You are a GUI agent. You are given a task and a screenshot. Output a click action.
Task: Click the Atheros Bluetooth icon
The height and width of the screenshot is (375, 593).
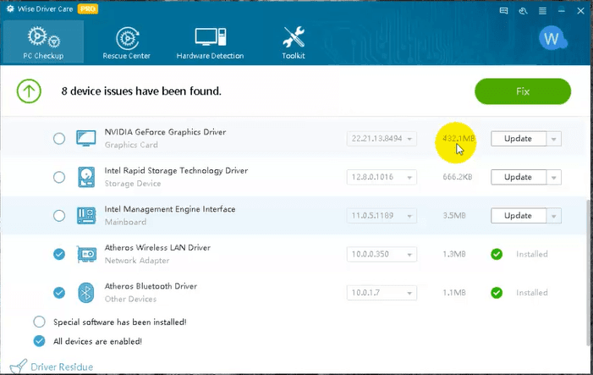[85, 293]
